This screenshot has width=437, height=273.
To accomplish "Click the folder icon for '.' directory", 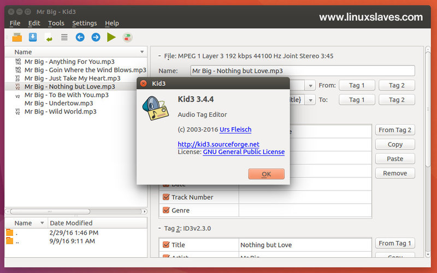I will tap(10, 233).
